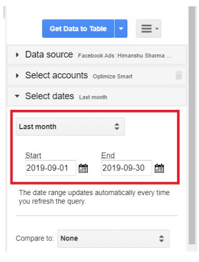Open the dropdown arrow beside Get Data to Table
Viewport: 199px width, 262px height.
pos(121,29)
